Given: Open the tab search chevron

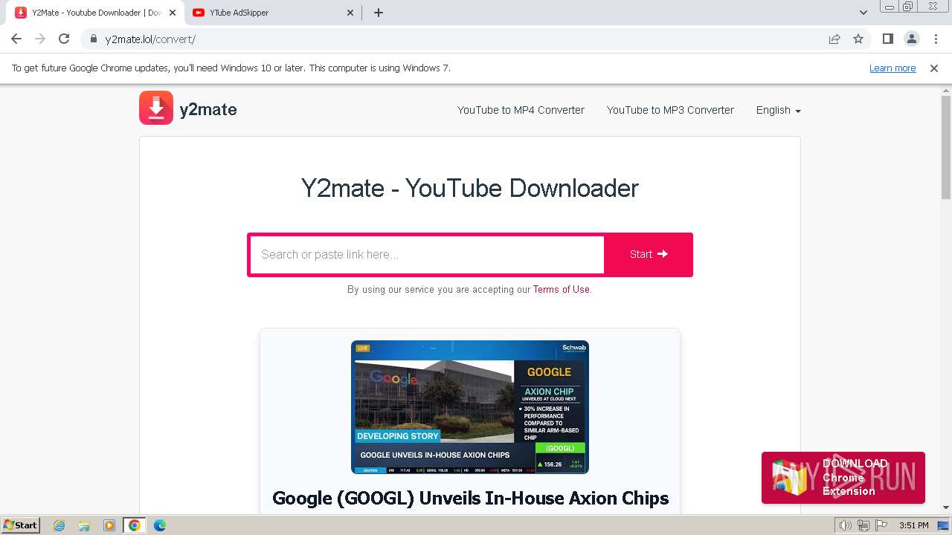Looking at the screenshot, I should coord(863,13).
